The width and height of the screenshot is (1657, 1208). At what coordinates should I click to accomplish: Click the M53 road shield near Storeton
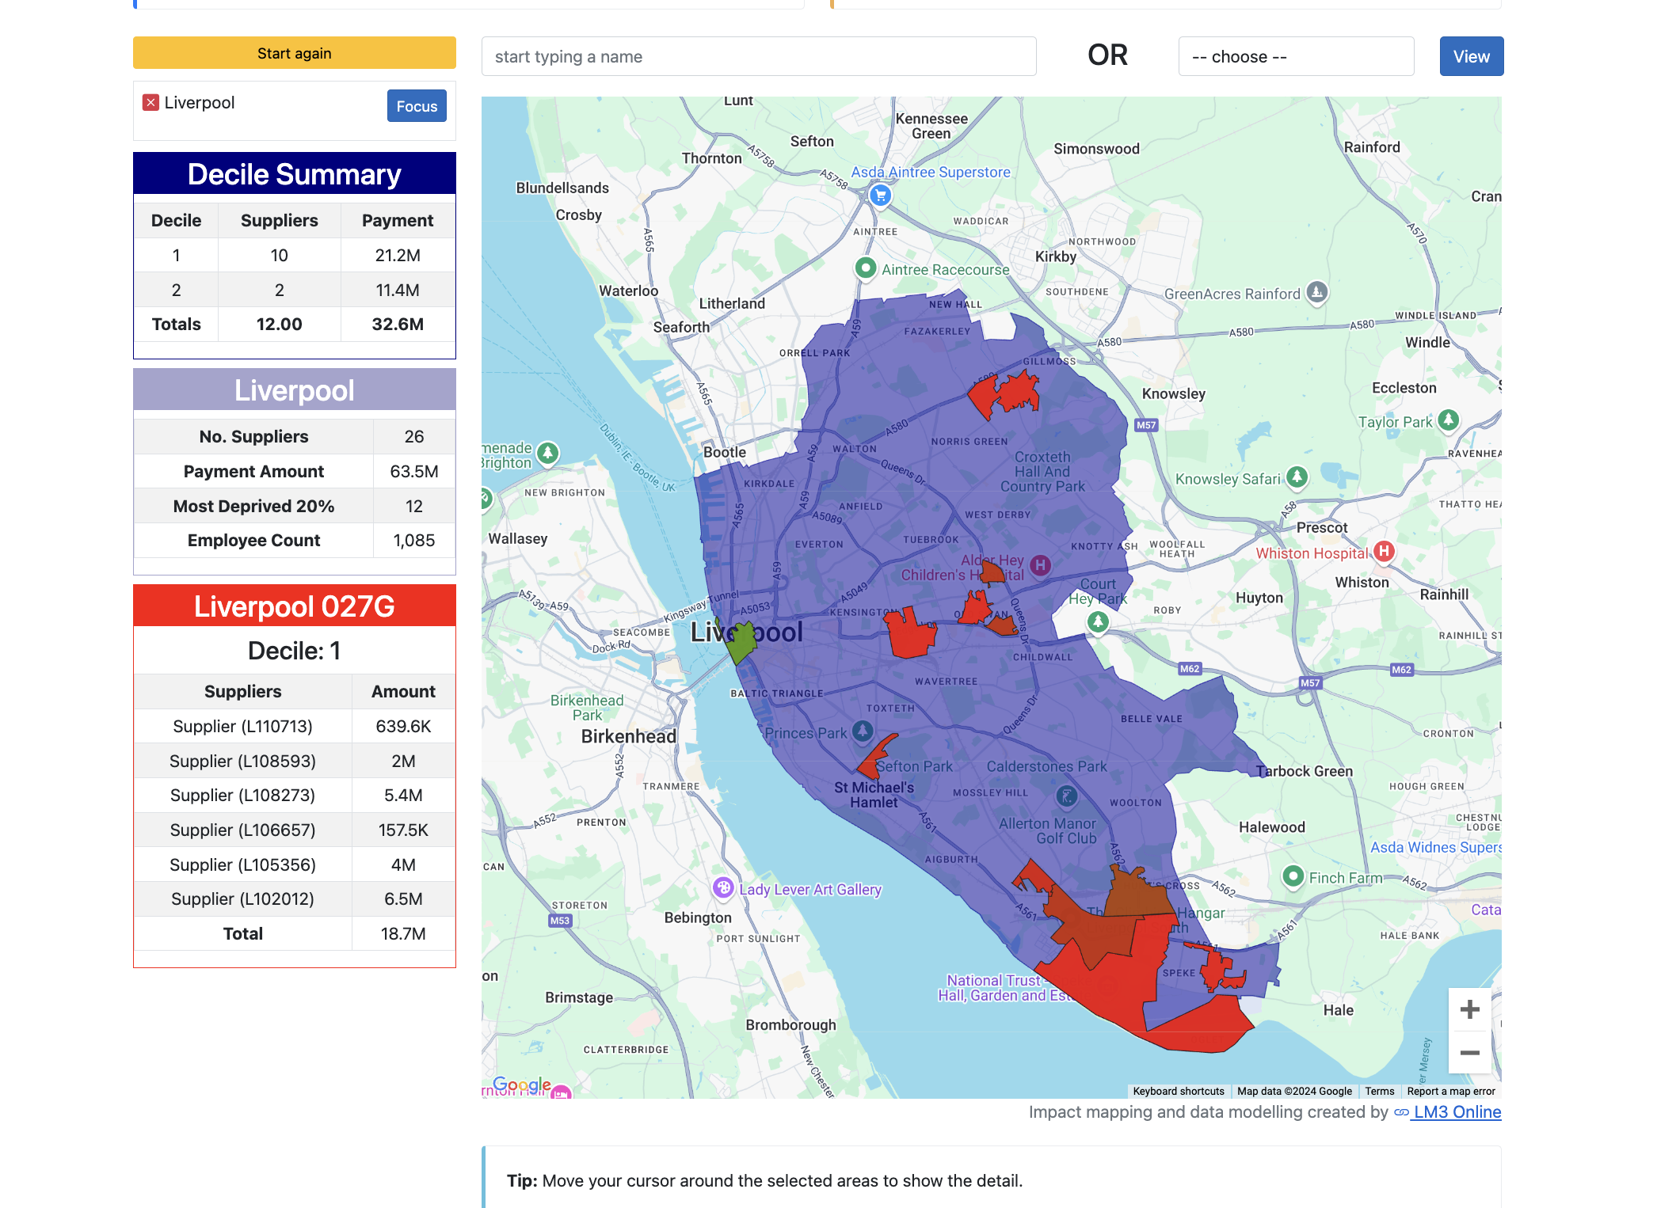tap(560, 921)
